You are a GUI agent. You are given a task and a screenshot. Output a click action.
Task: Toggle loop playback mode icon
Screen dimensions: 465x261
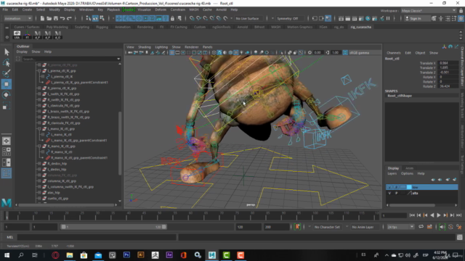tap(421, 227)
